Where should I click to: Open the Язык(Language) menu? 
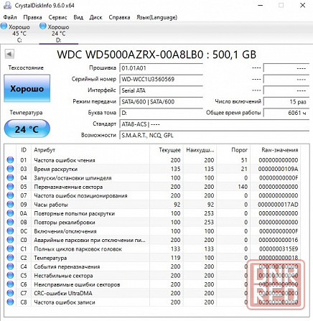tap(157, 17)
